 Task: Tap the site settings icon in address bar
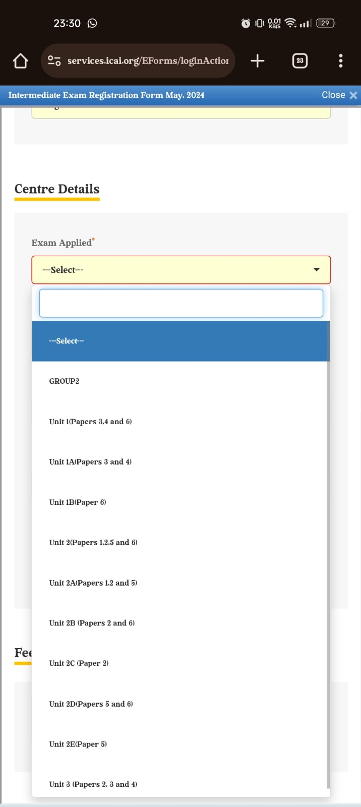[x=54, y=61]
